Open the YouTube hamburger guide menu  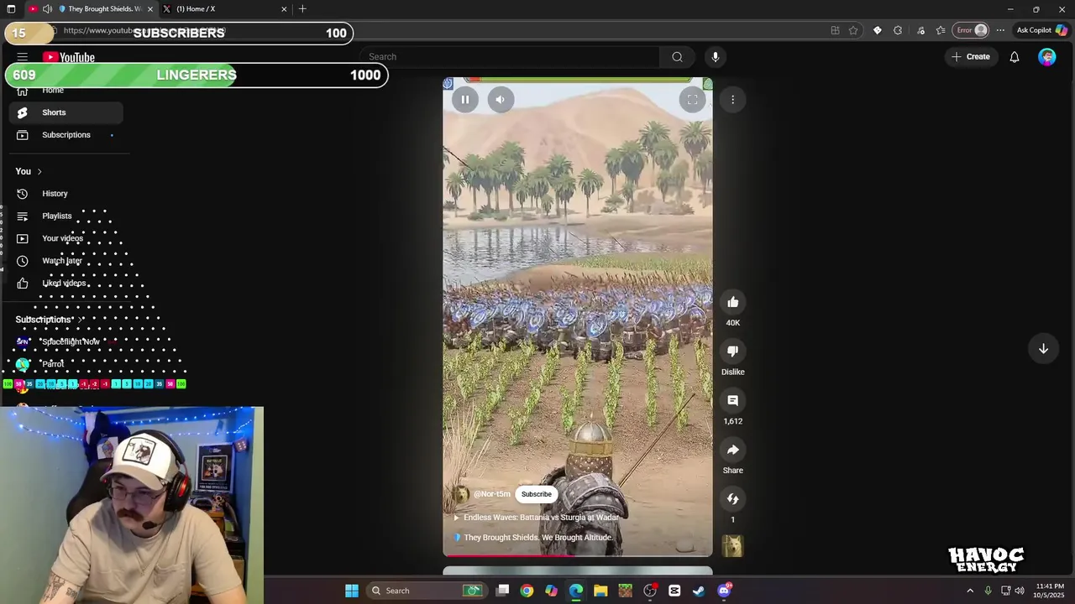tap(23, 57)
